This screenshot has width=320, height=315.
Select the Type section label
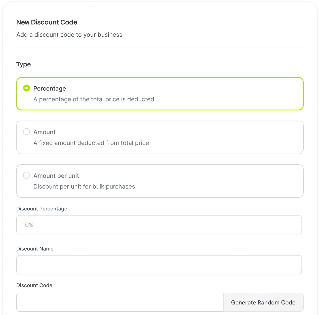coord(23,64)
